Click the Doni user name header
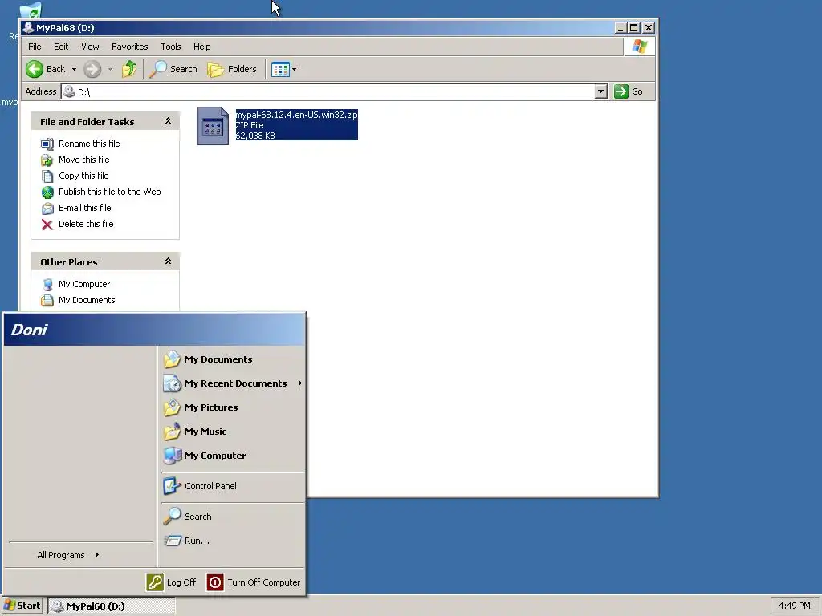This screenshot has height=616, width=822. click(x=29, y=330)
